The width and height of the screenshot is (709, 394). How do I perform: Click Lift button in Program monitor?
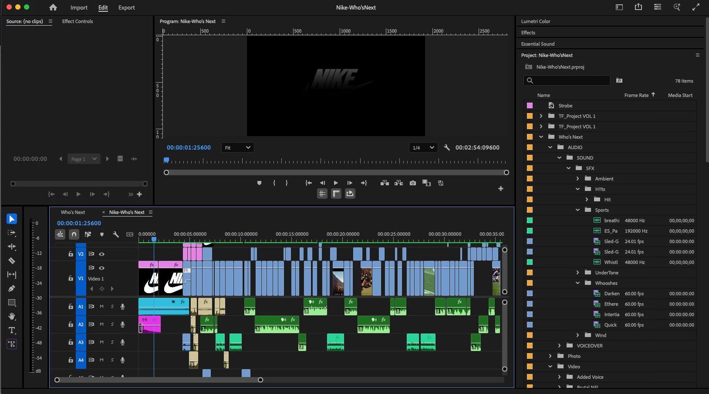pos(385,183)
